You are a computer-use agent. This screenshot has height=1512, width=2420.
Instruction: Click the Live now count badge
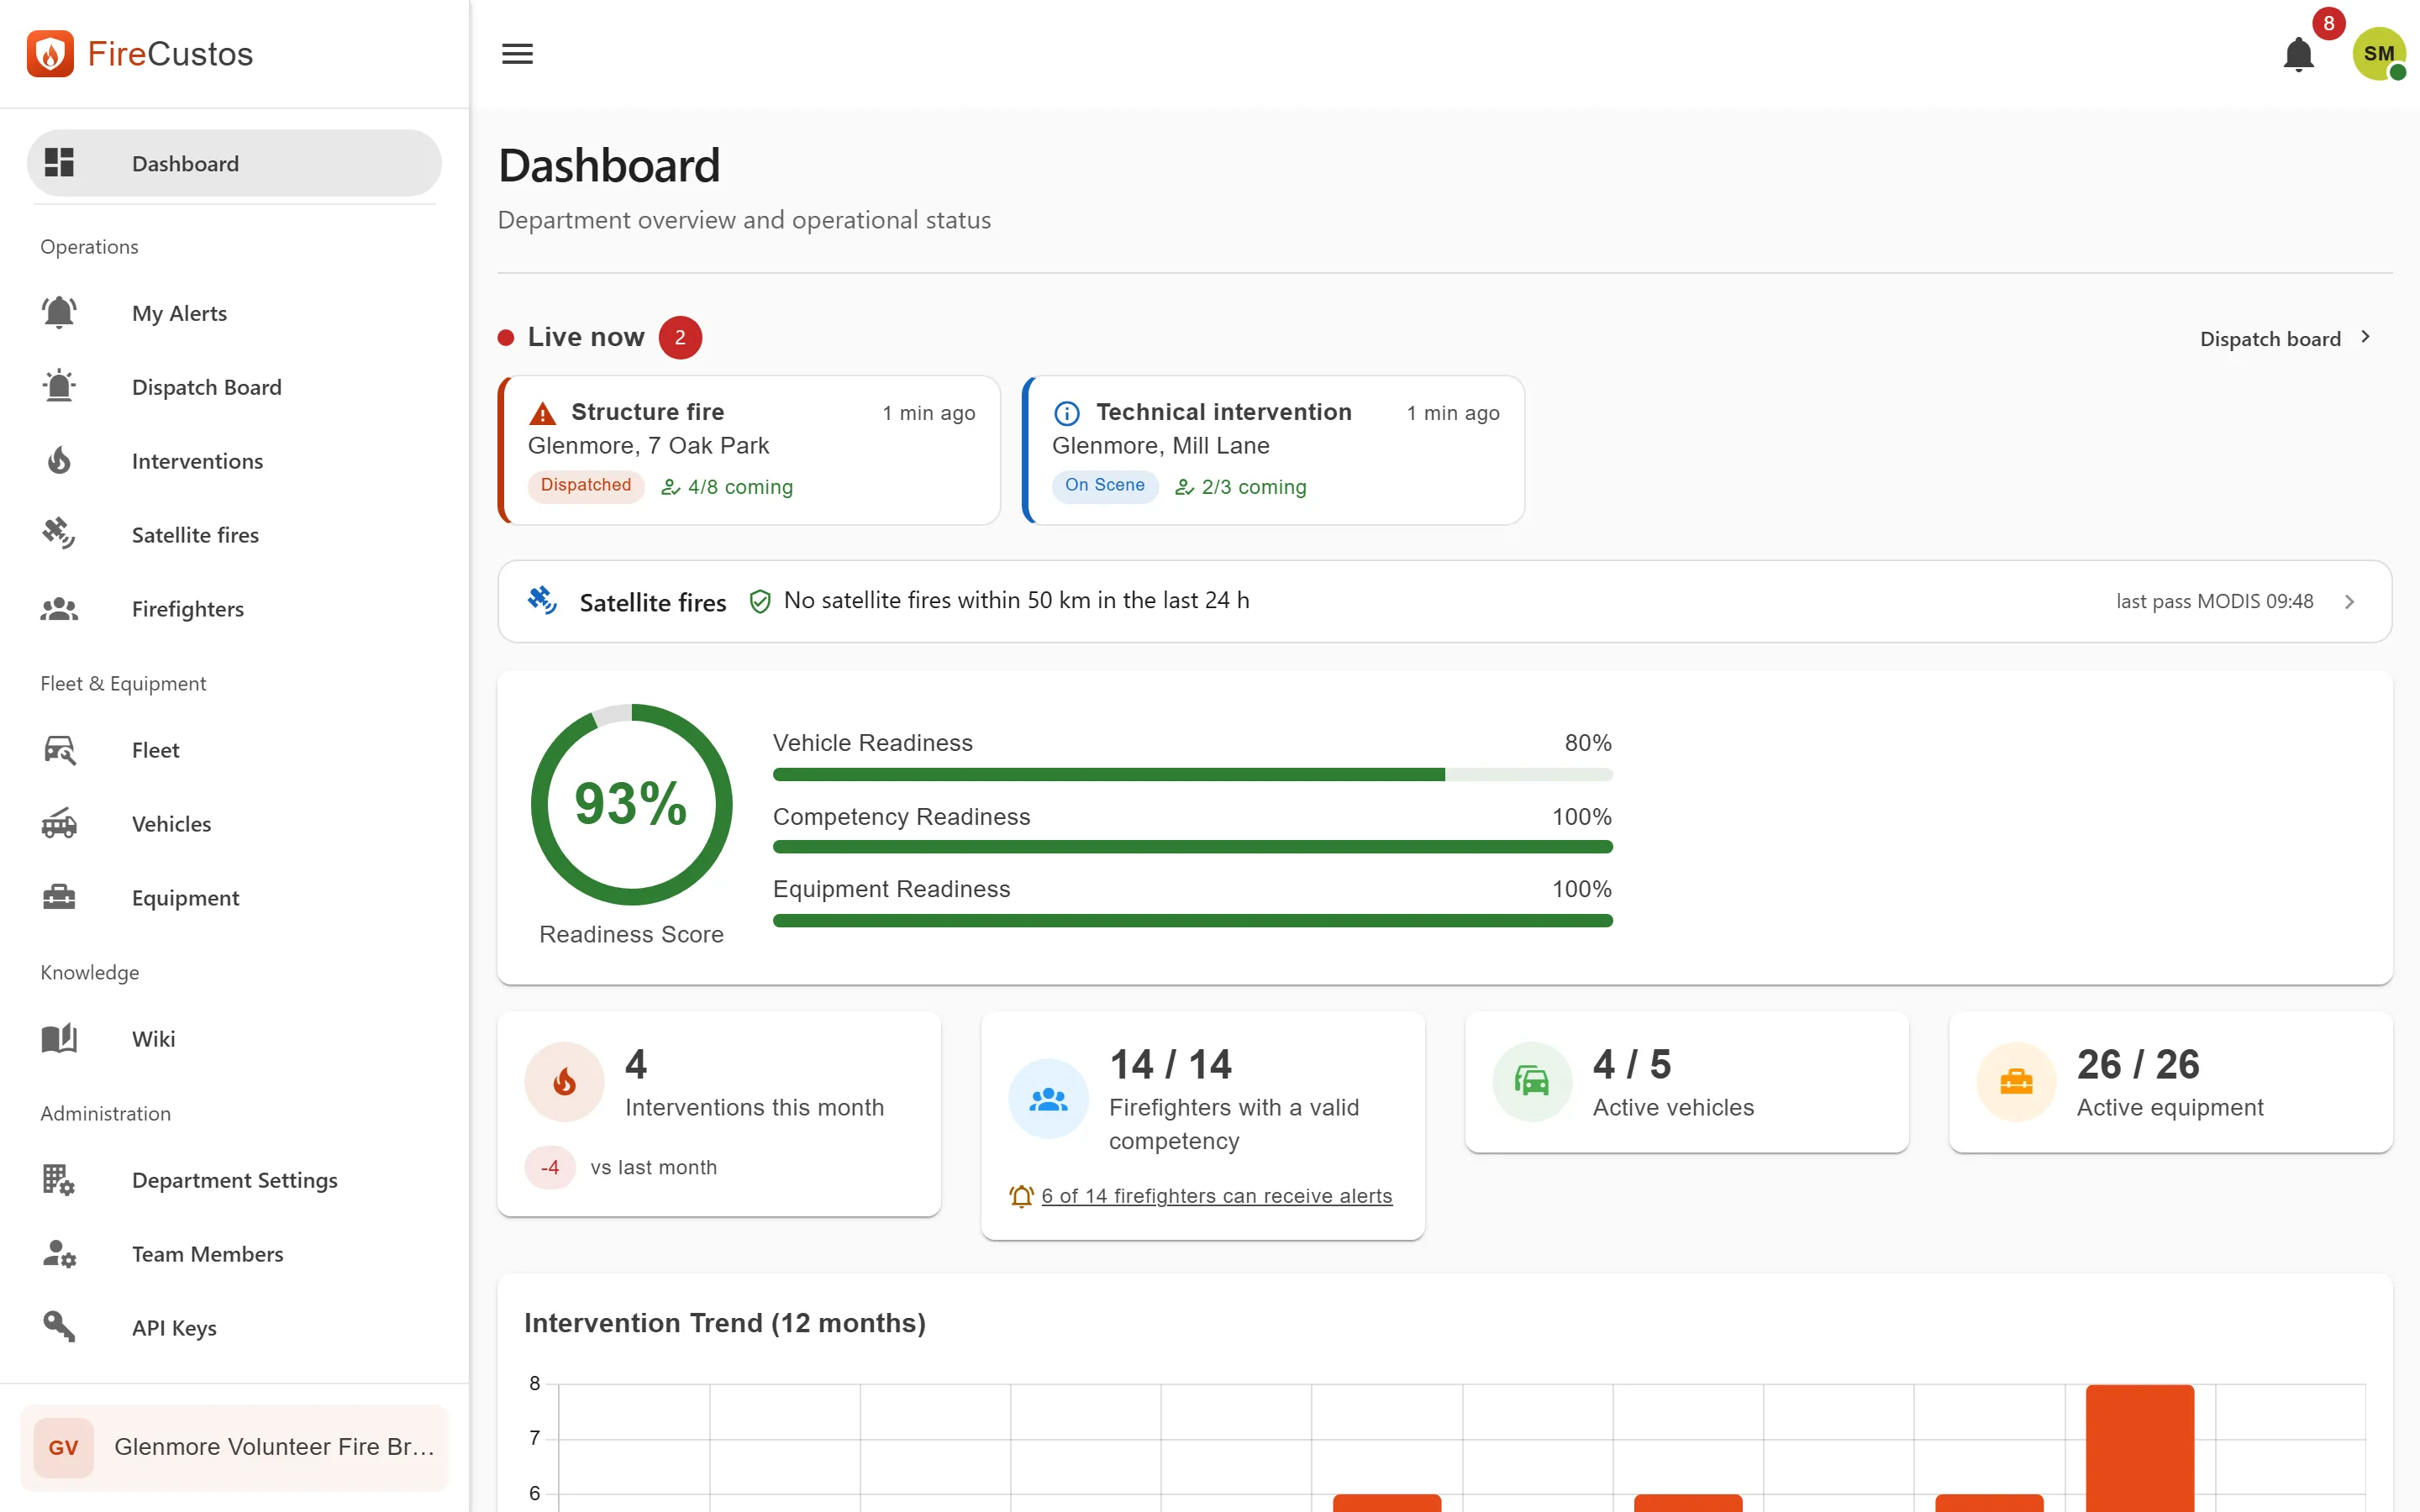click(x=680, y=338)
